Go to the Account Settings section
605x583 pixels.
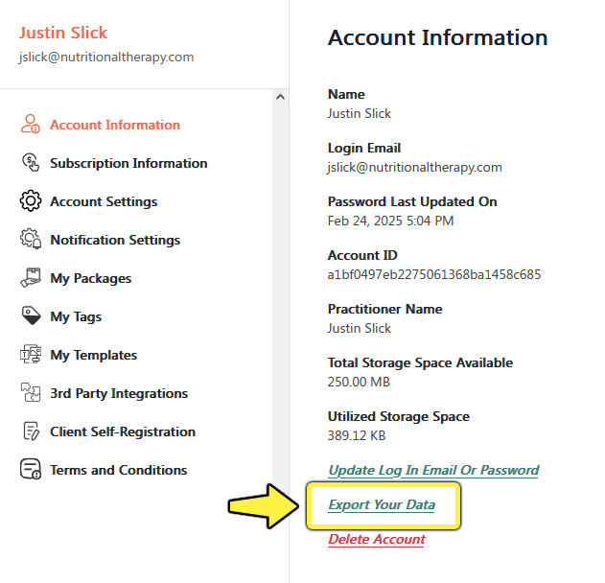click(x=104, y=201)
